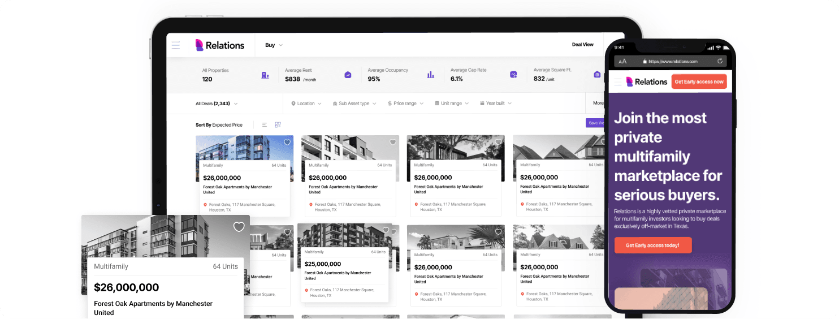Image resolution: width=839 pixels, height=319 pixels.
Task: Switch to Deal View
Action: point(582,45)
